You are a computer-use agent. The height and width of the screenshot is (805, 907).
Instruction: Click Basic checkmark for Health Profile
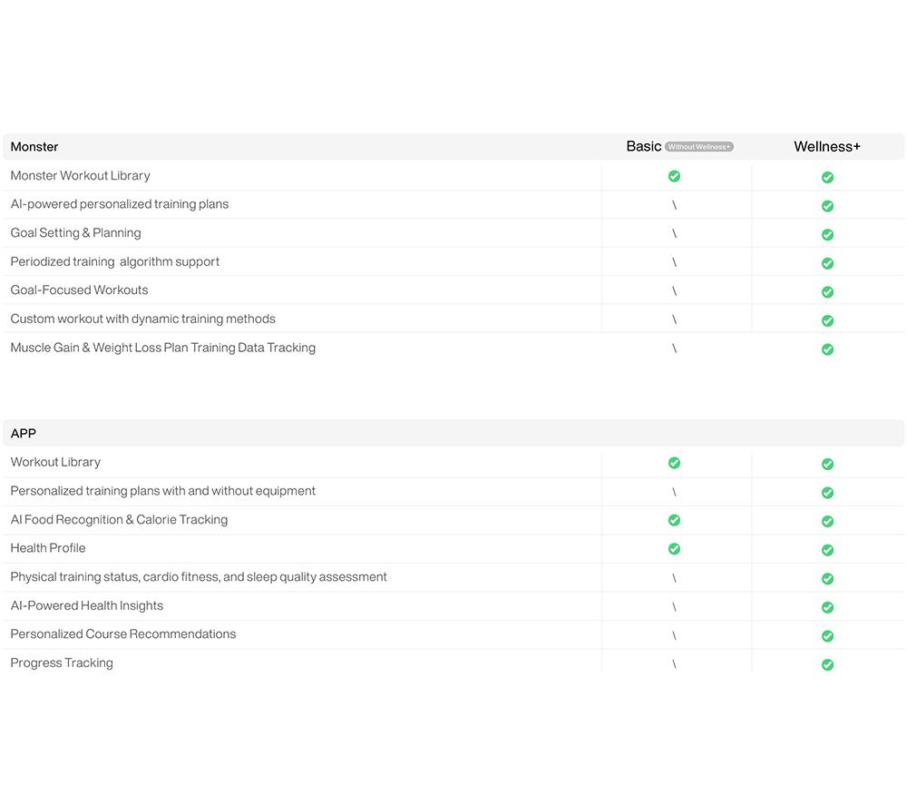(x=674, y=549)
